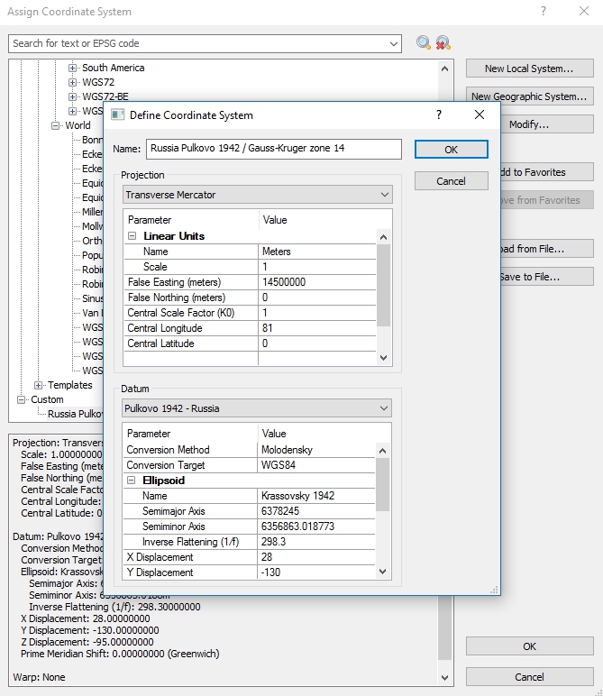Click the help question mark in Define Coordinate System
This screenshot has height=696, width=603.
pyautogui.click(x=439, y=114)
